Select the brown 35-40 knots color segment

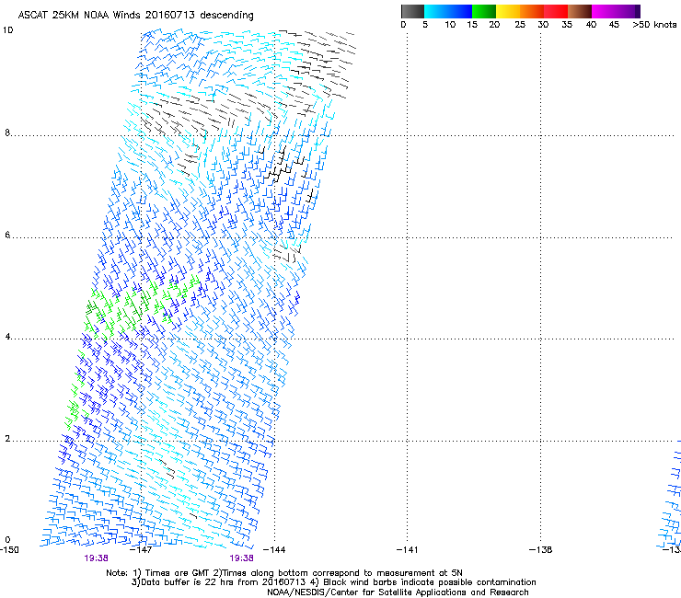[580, 11]
